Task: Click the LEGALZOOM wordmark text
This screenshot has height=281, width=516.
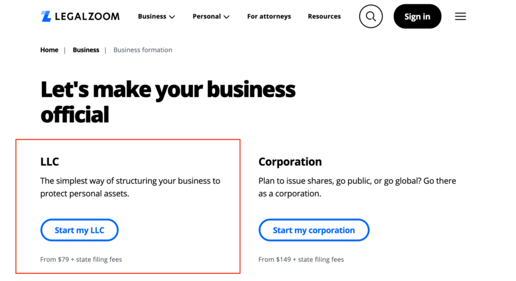Action: click(x=87, y=17)
